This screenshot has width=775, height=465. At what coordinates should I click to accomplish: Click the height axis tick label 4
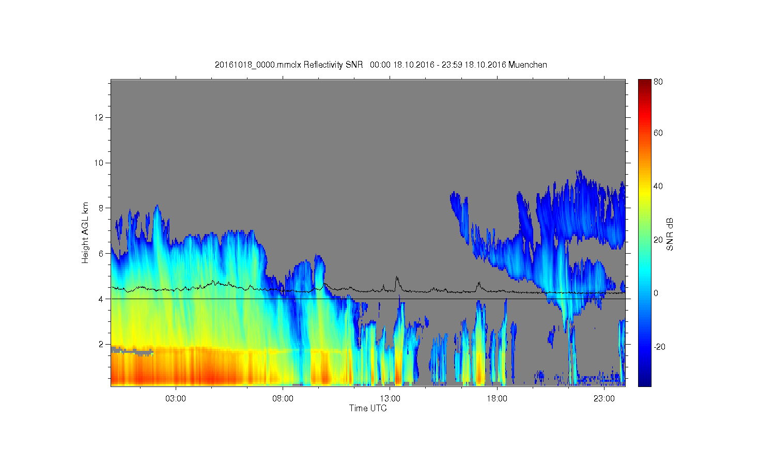(102, 299)
